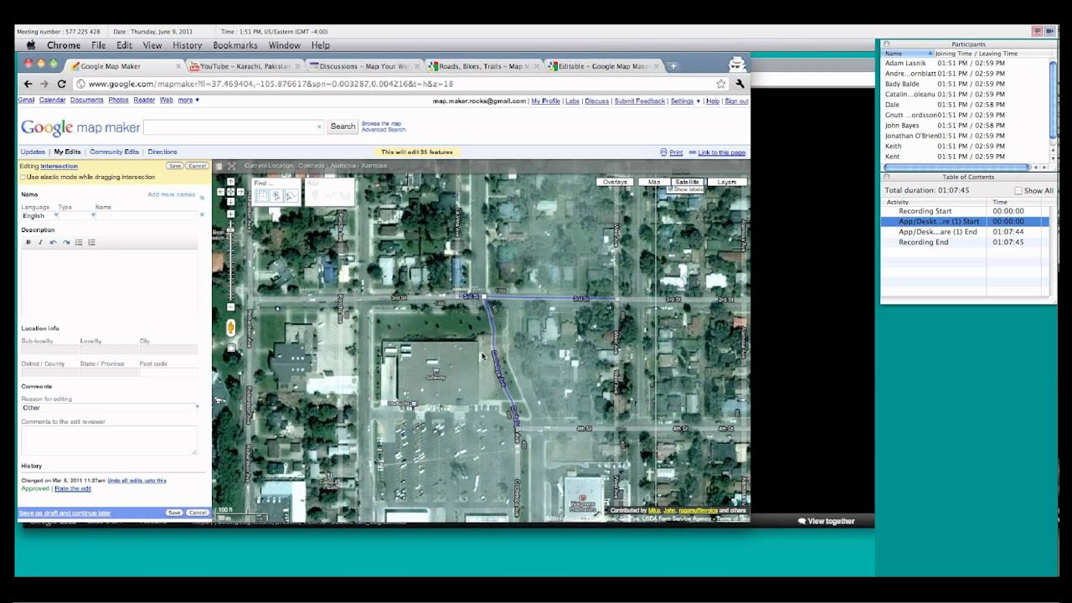The height and width of the screenshot is (603, 1072).
Task: Open the Directions tab
Action: click(x=162, y=152)
